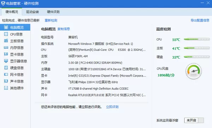Open the 主板信息 motherboard icon
Viewport: 212px width, 128px height.
click(6, 41)
